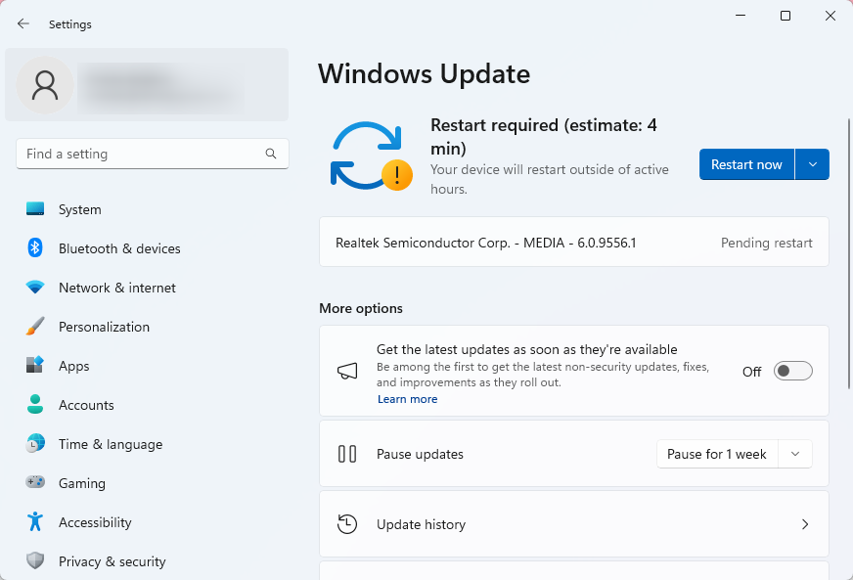
Task: Click the Accounts person icon
Action: 35,404
